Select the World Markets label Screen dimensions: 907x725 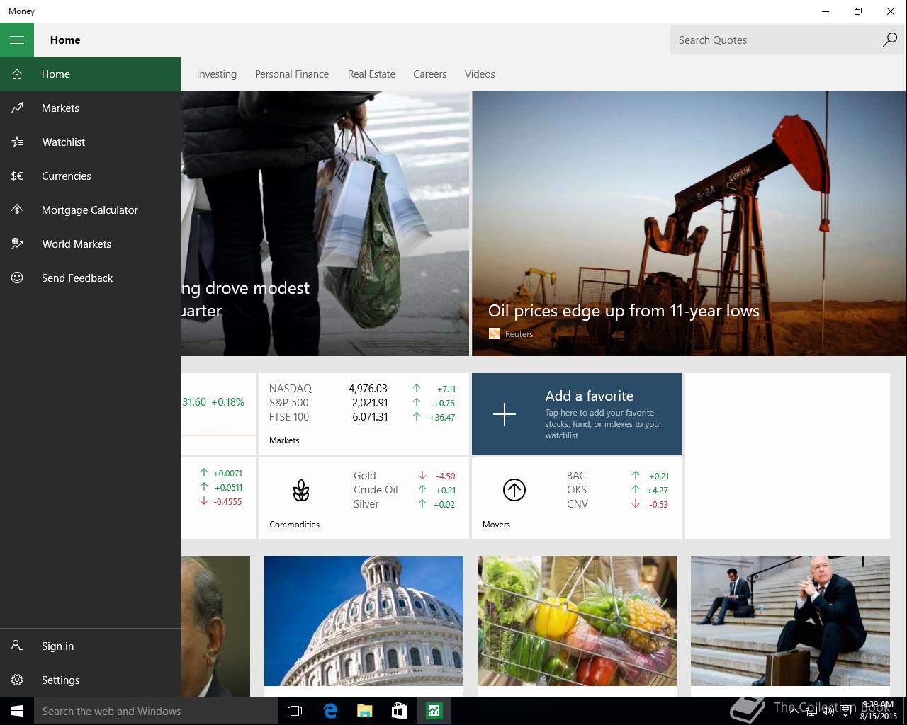coord(77,244)
